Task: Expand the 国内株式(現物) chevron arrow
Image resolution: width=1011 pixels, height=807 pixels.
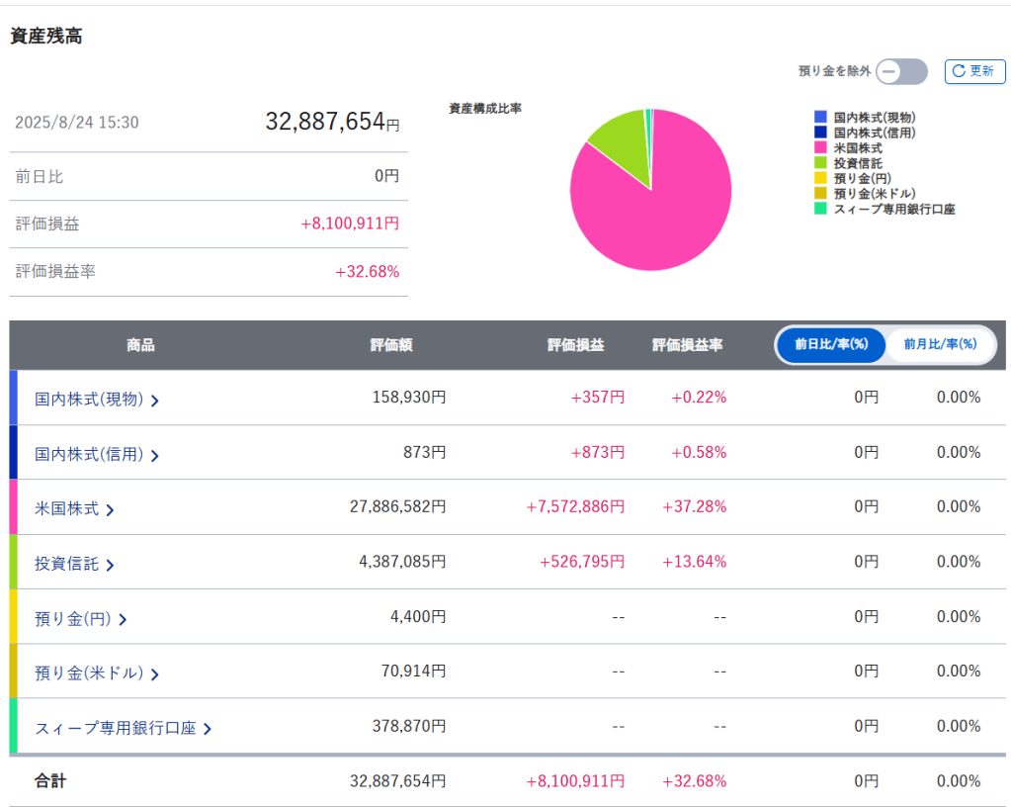Action: coord(155,401)
